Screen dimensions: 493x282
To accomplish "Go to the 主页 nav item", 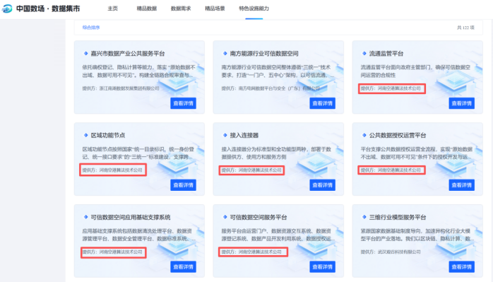I will click(x=112, y=8).
